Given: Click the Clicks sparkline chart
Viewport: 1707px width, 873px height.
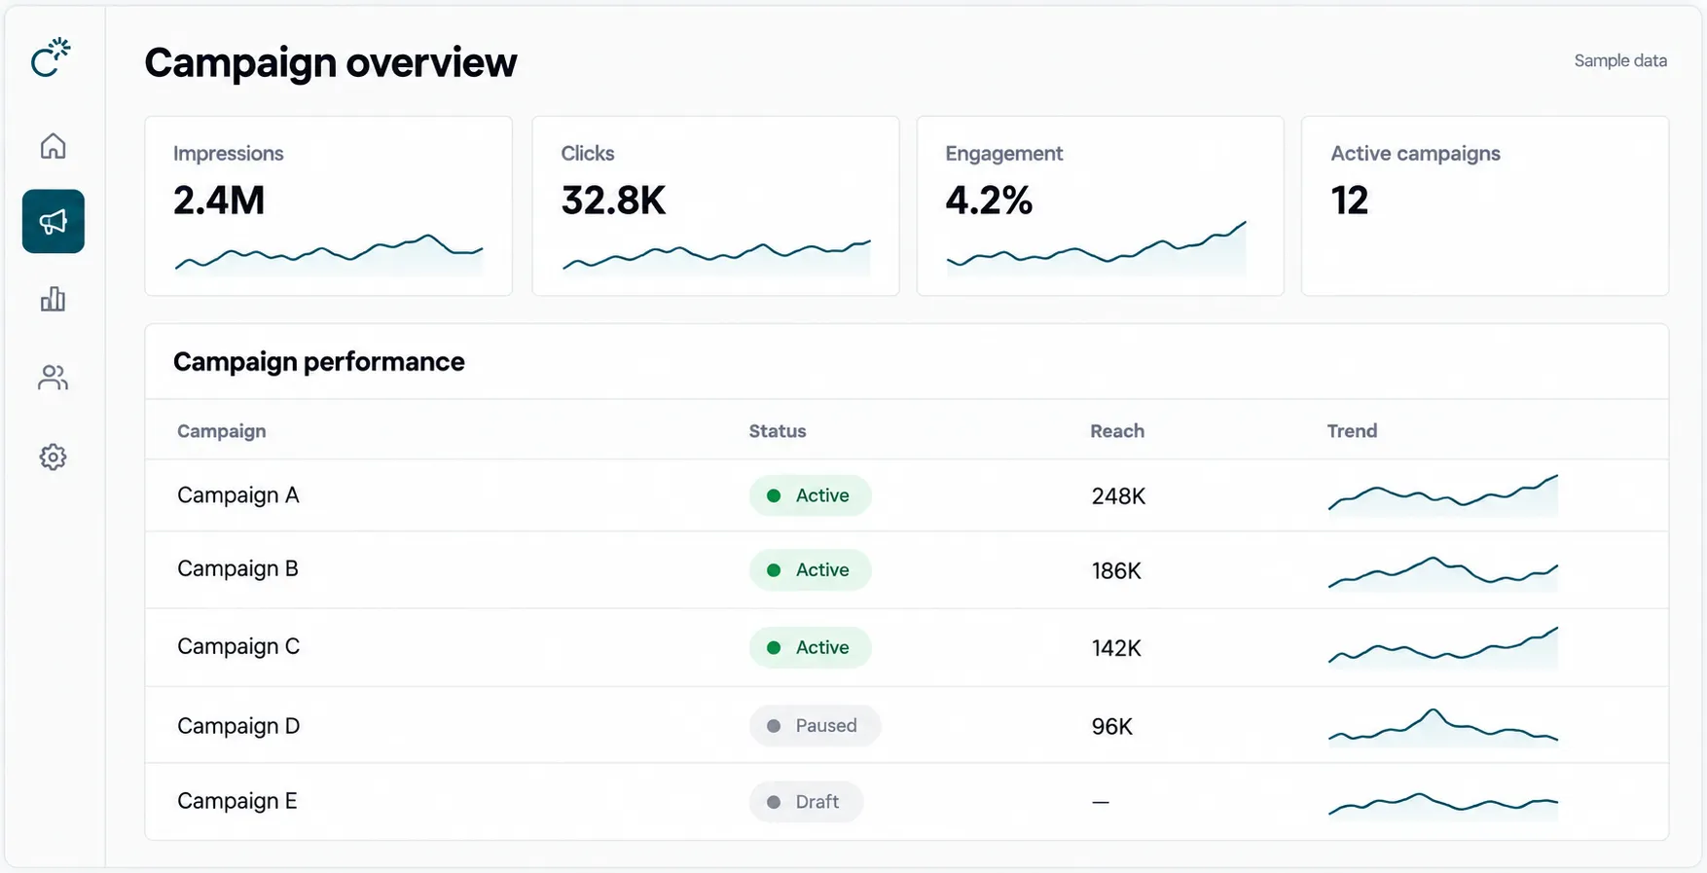Looking at the screenshot, I should click(716, 256).
